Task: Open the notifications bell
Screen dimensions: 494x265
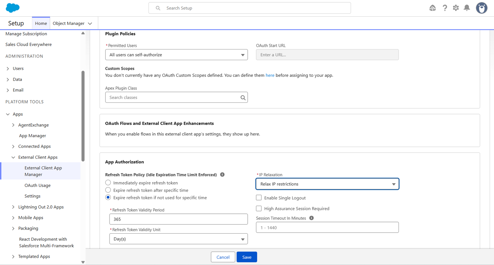Action: pos(467,8)
